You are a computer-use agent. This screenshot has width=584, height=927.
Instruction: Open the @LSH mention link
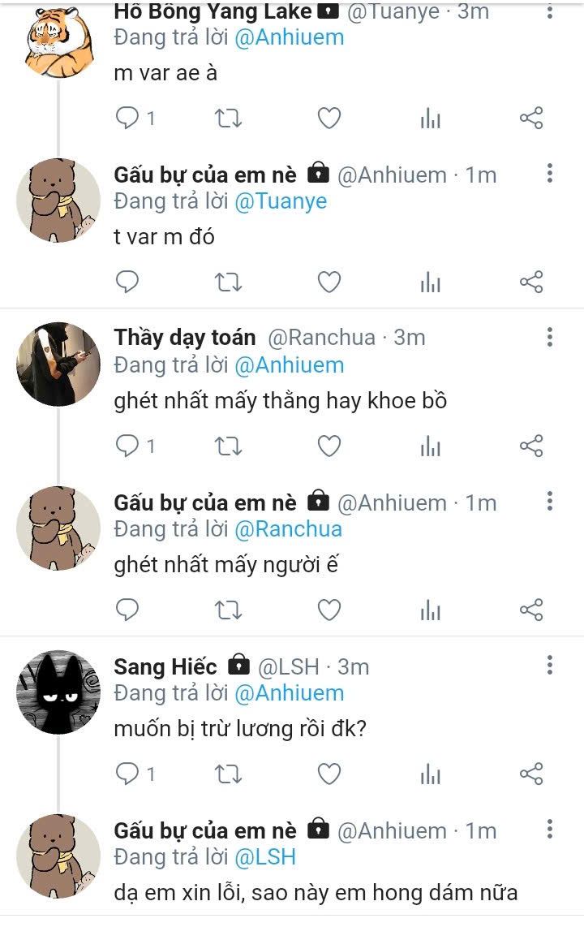(265, 856)
